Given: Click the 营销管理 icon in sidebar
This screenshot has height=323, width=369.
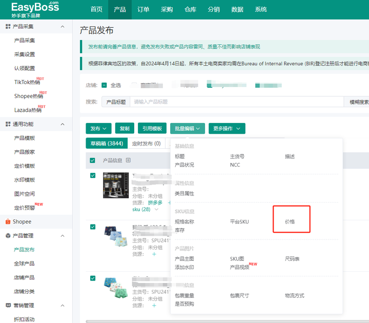Looking at the screenshot, I should point(8,306).
